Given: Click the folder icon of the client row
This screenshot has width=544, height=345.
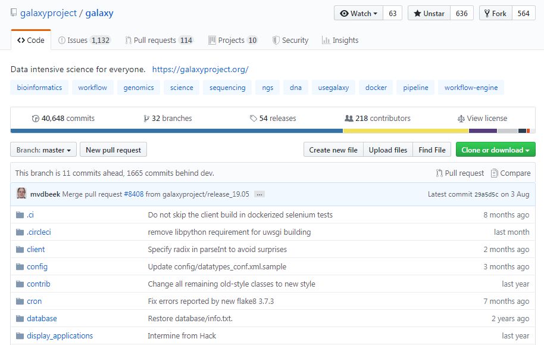Looking at the screenshot, I should click(20, 250).
